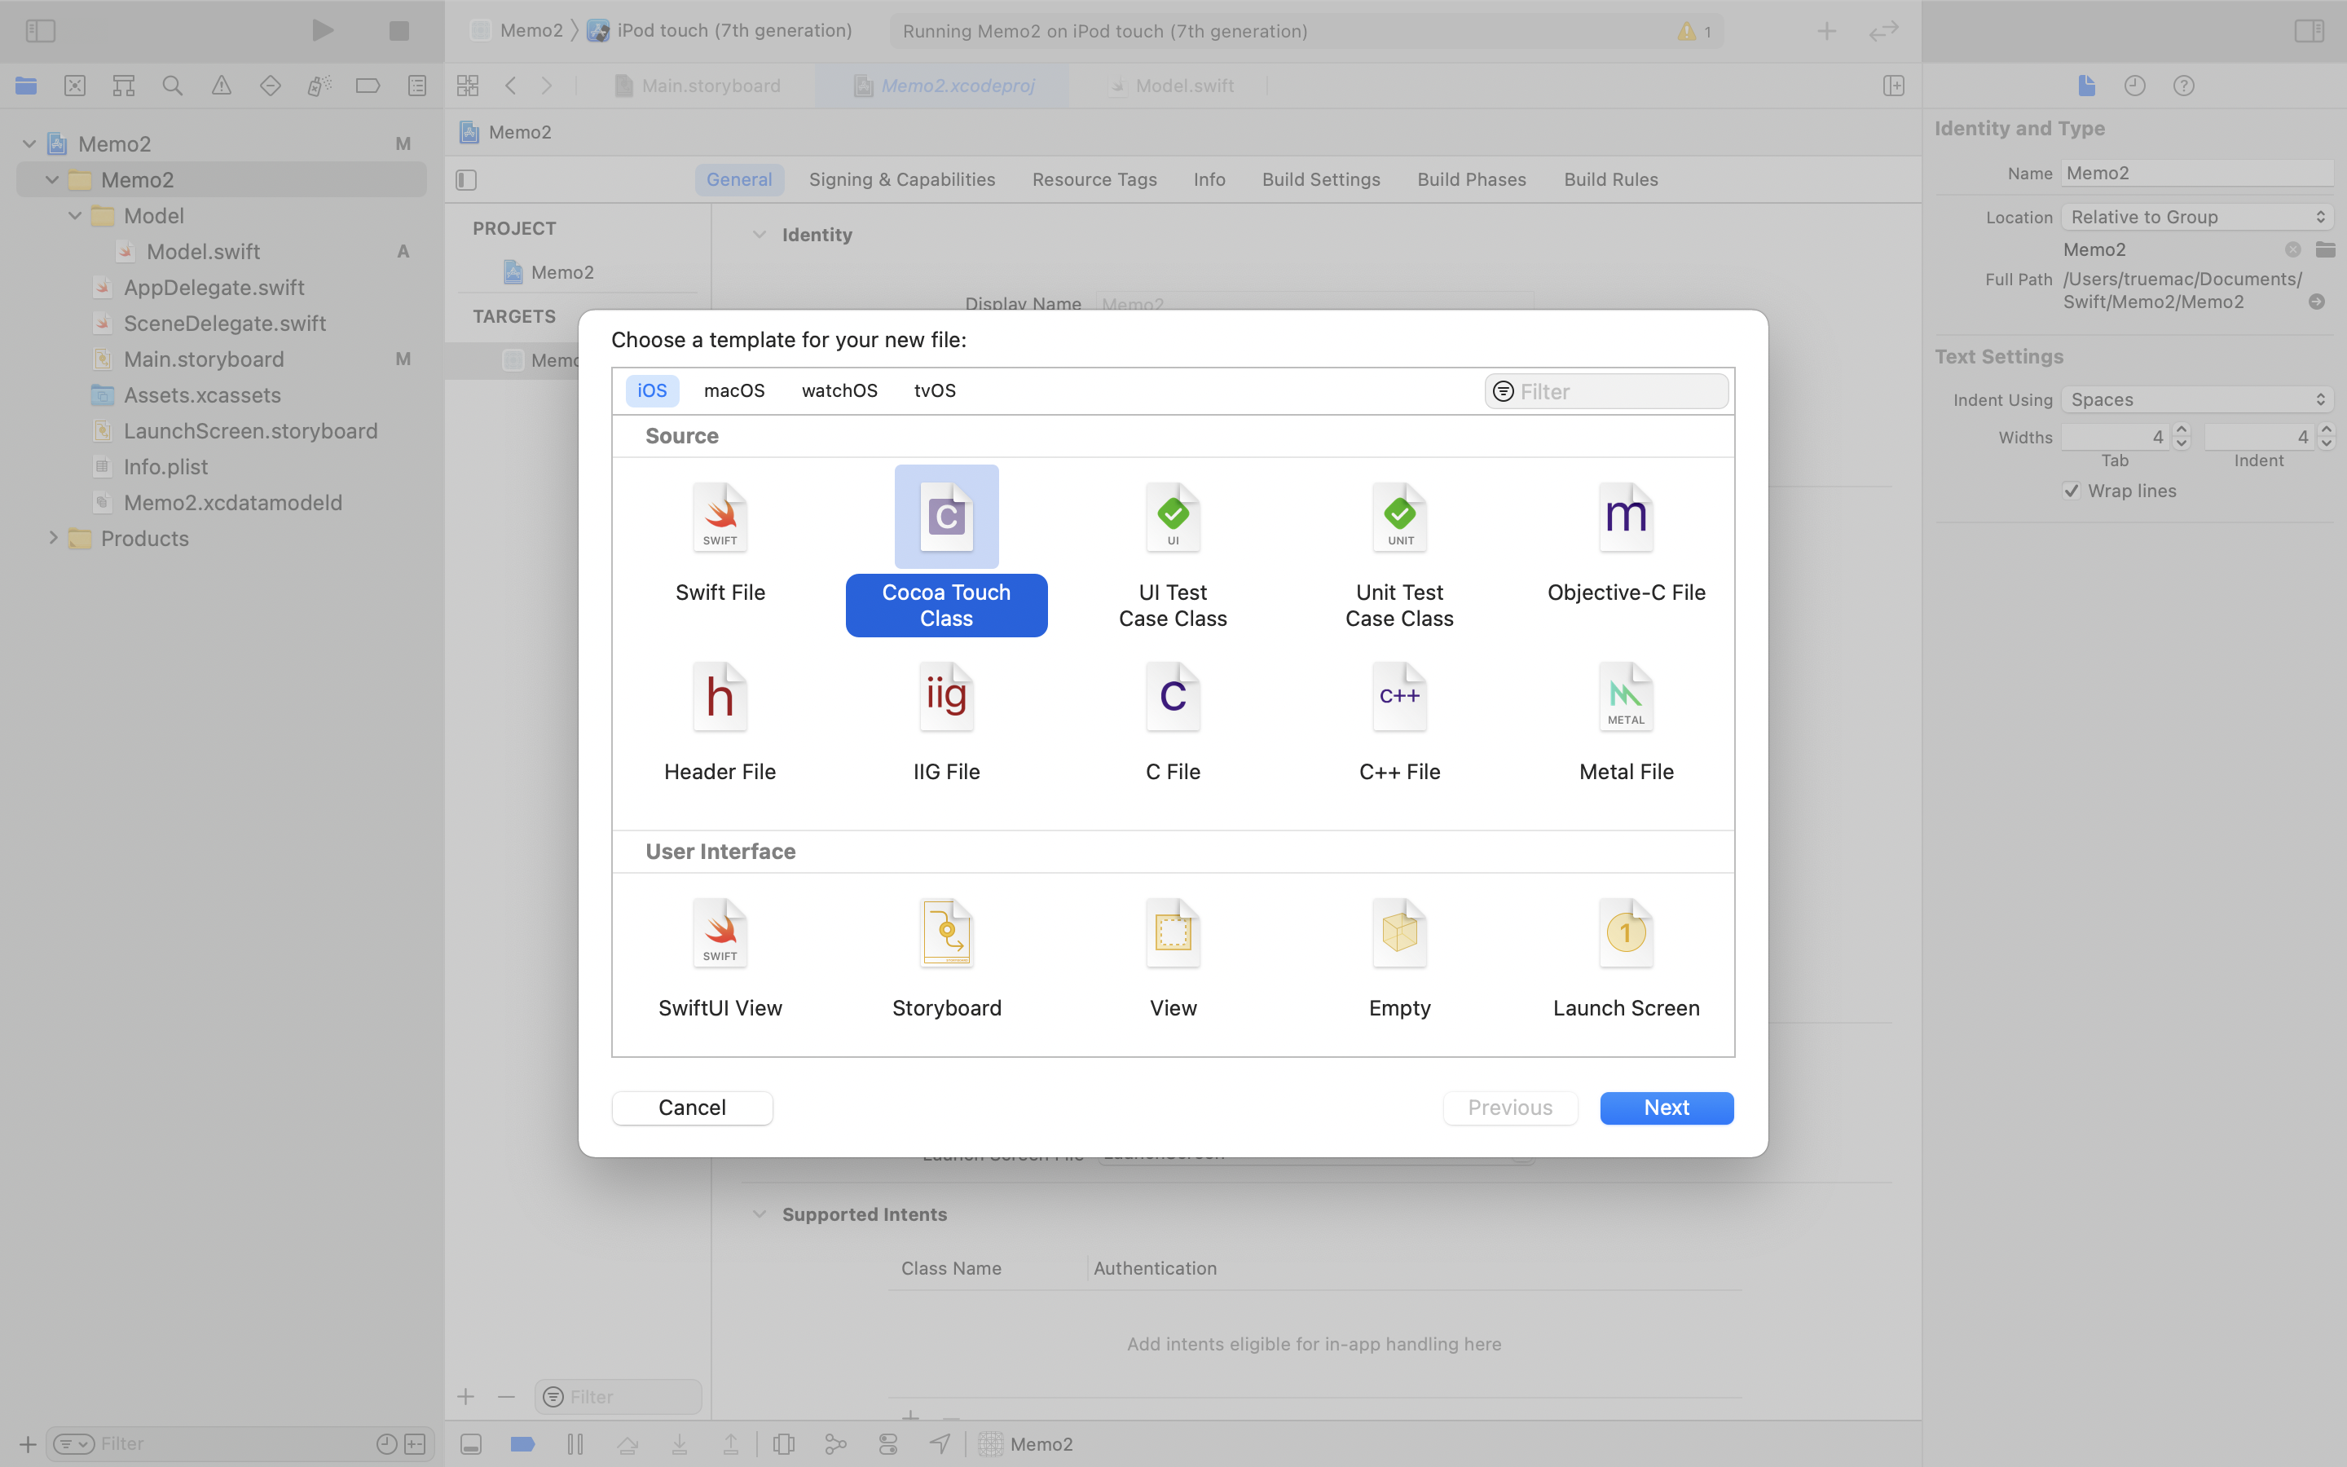This screenshot has width=2347, height=1467.
Task: Switch to the watchOS platform tab
Action: pyautogui.click(x=839, y=390)
